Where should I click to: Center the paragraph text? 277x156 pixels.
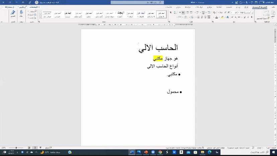[x=205, y=17]
